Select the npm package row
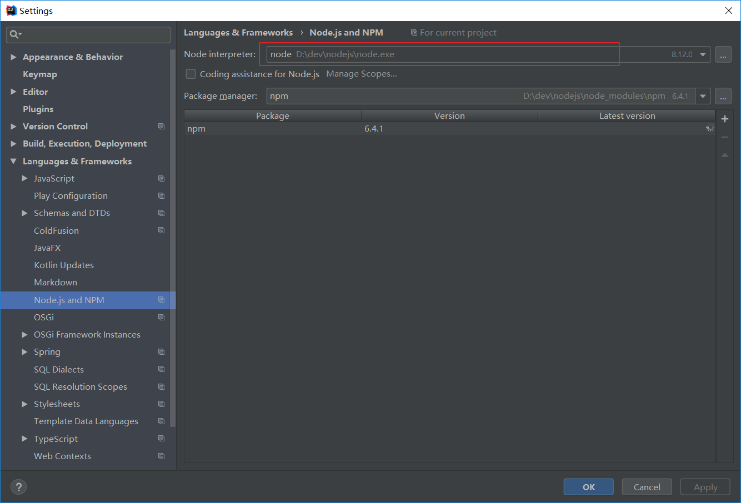The width and height of the screenshot is (741, 503). (x=449, y=129)
